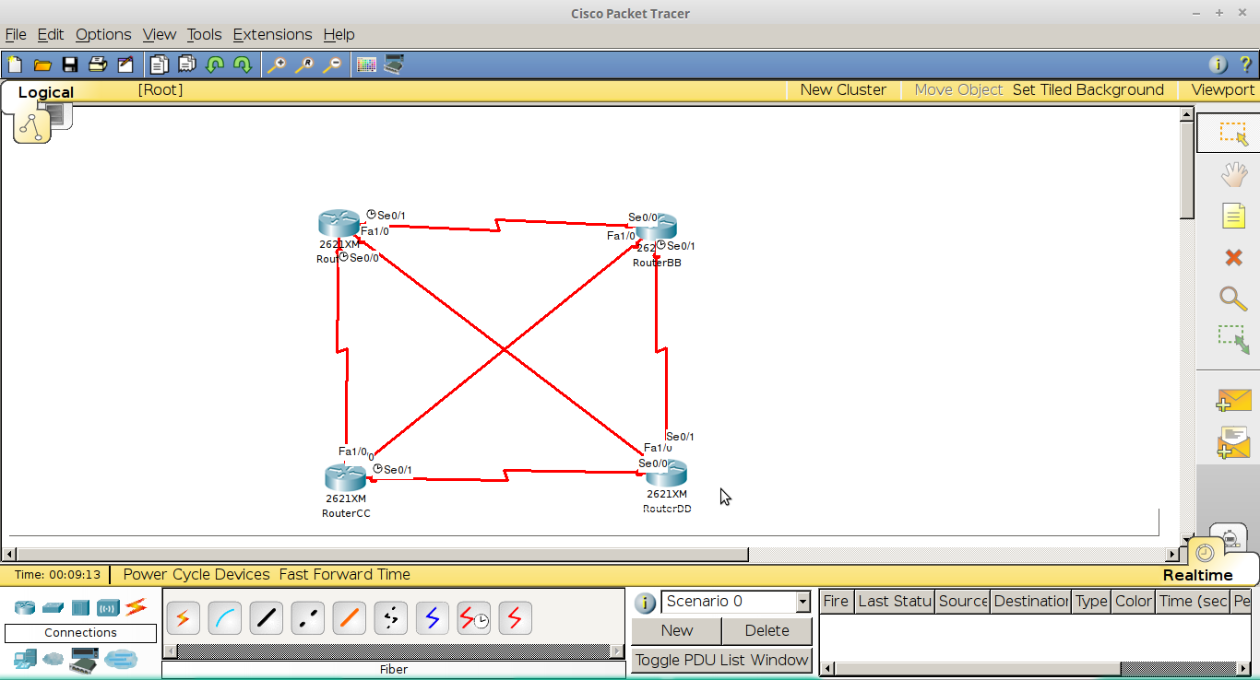The image size is (1260, 680).
Task: Choose the Place Note tool
Action: pos(1233,217)
